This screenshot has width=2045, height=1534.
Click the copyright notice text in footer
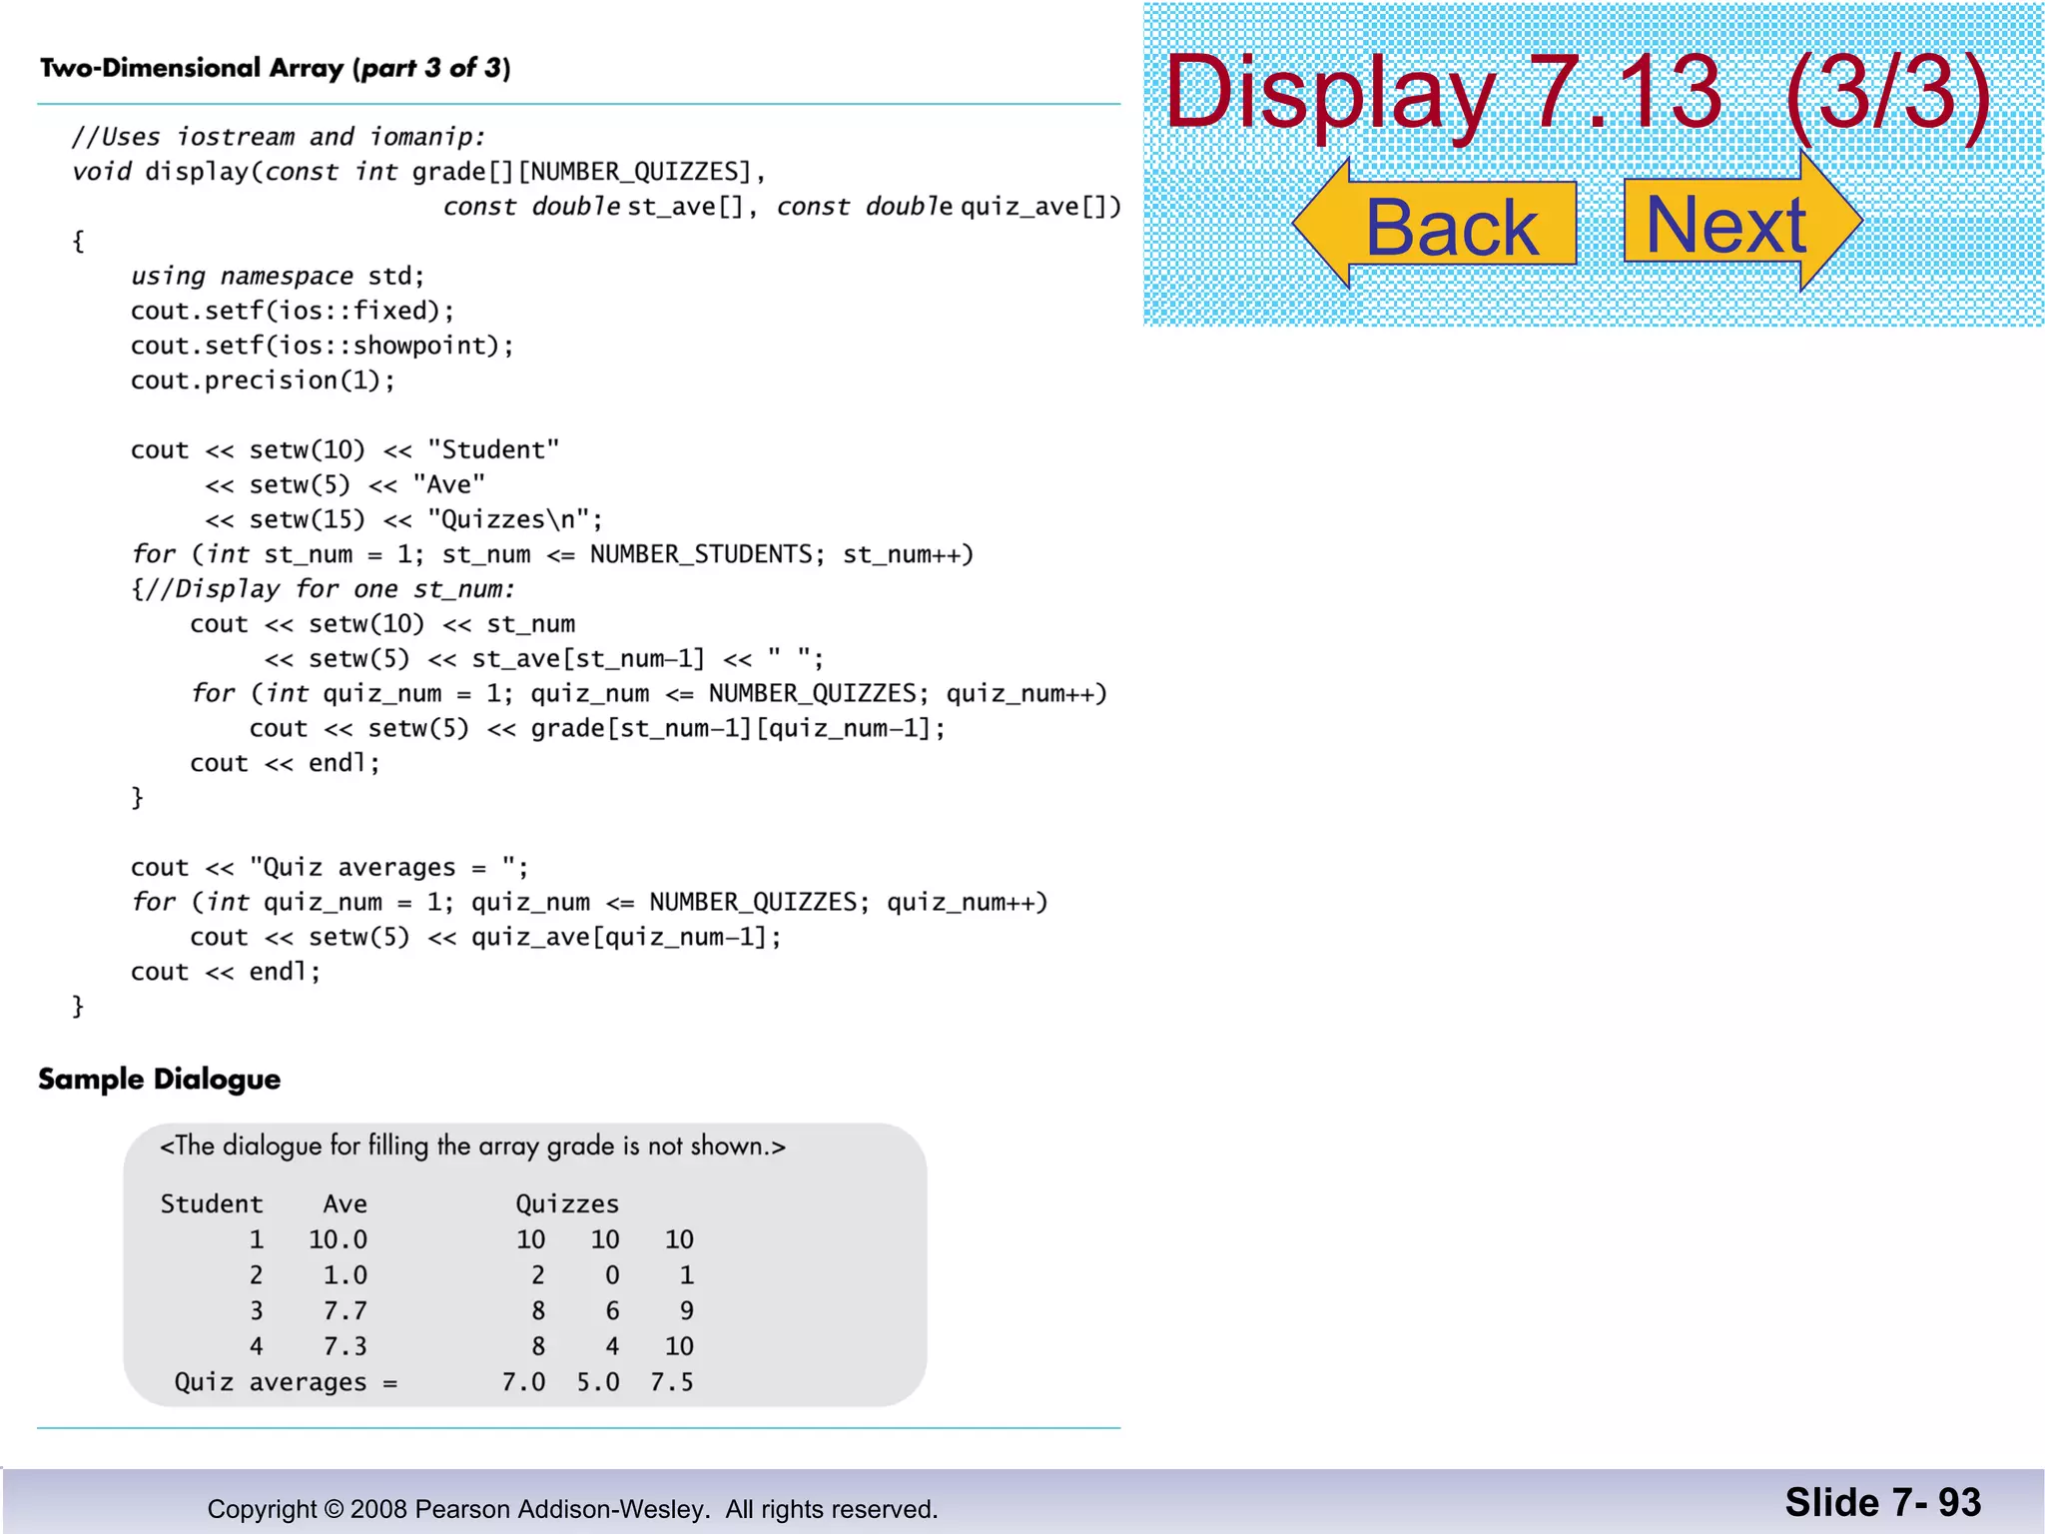pos(572,1509)
